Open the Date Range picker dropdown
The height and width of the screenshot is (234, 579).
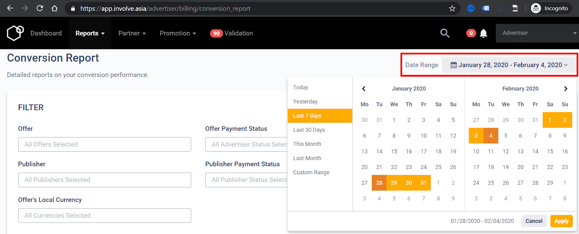pyautogui.click(x=509, y=65)
